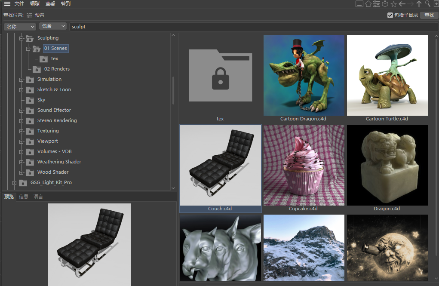The width and height of the screenshot is (439, 286).
Task: Click the Texturing folder icon
Action: tap(30, 131)
